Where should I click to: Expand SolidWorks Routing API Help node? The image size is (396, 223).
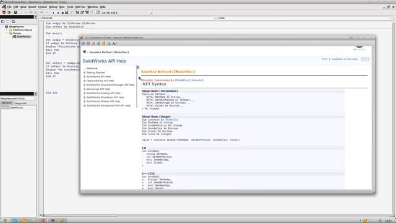(x=85, y=93)
